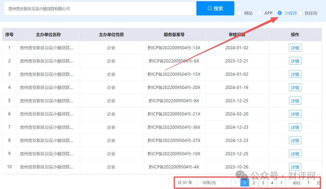The image size is (326, 189).
Task: Select the 小程序 radio option
Action: [280, 13]
